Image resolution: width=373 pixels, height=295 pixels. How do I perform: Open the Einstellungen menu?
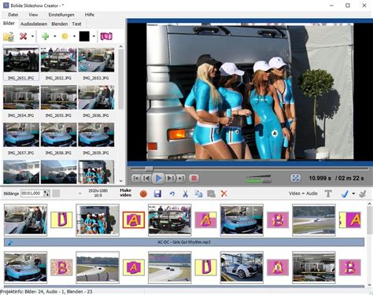(61, 15)
